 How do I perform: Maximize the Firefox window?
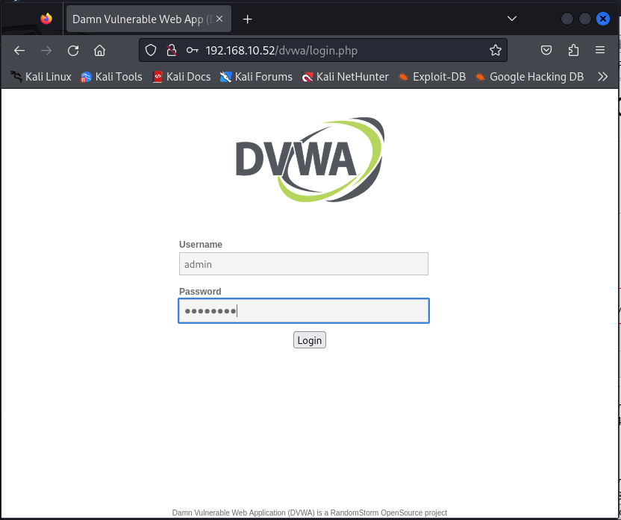[x=585, y=19]
